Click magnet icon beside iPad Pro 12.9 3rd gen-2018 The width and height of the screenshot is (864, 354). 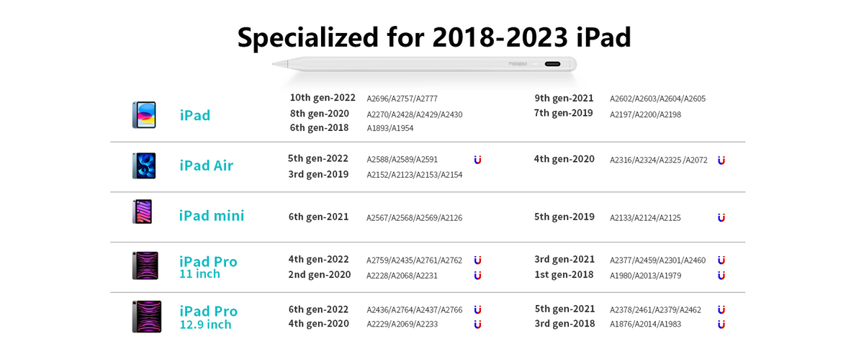tap(721, 324)
